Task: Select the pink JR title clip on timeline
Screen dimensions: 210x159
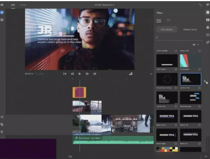Action: coord(79,92)
